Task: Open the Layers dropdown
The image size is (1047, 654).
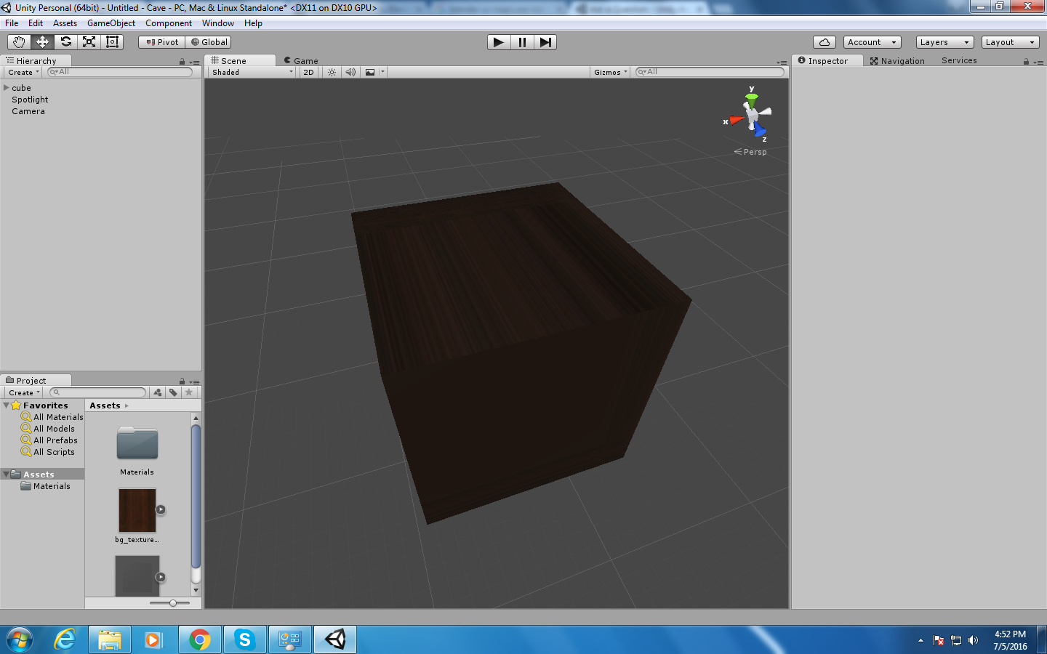Action: (944, 42)
